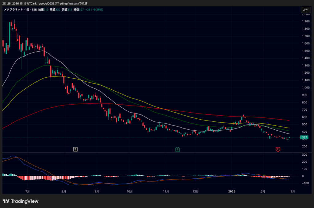Click the TSE exchange label

click(x=34, y=10)
